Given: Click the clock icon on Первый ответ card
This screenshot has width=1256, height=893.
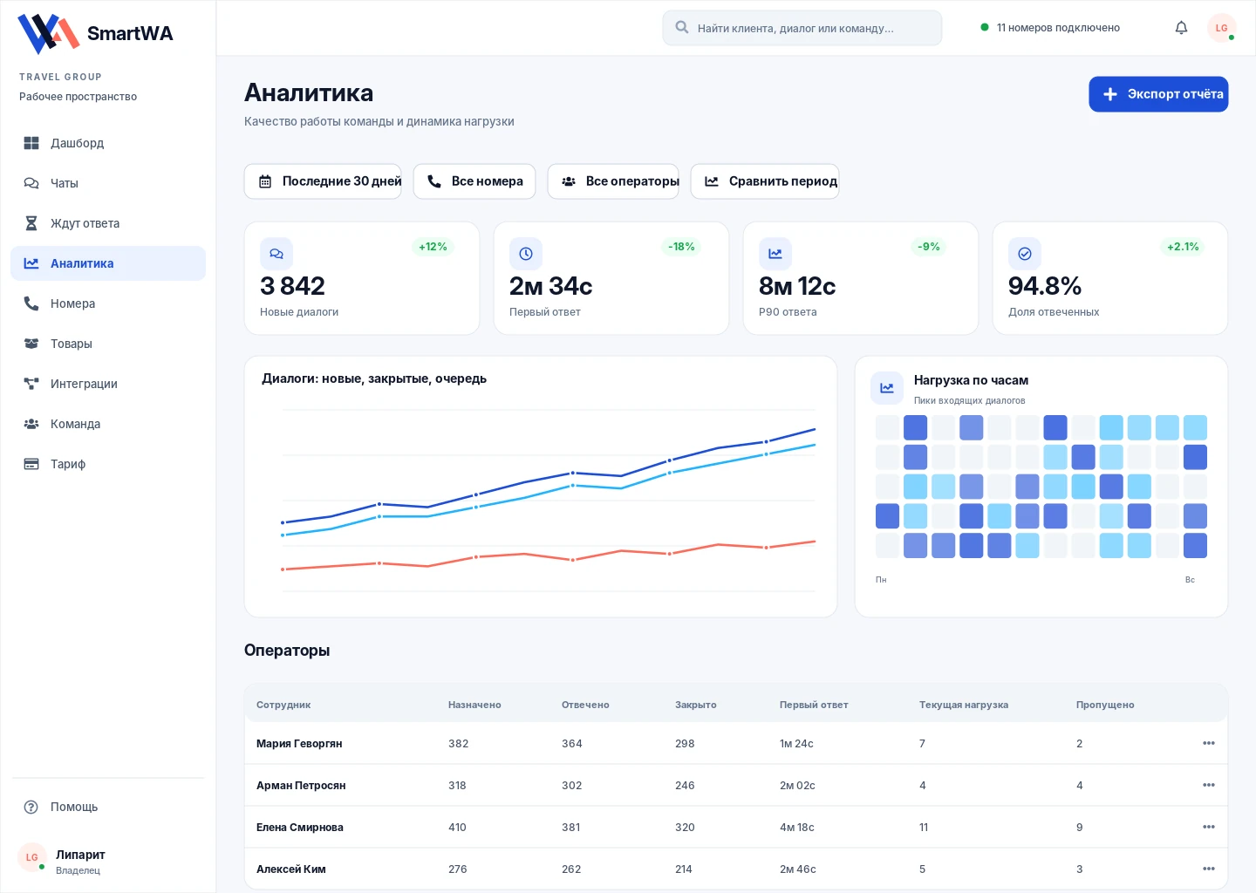Looking at the screenshot, I should 526,254.
